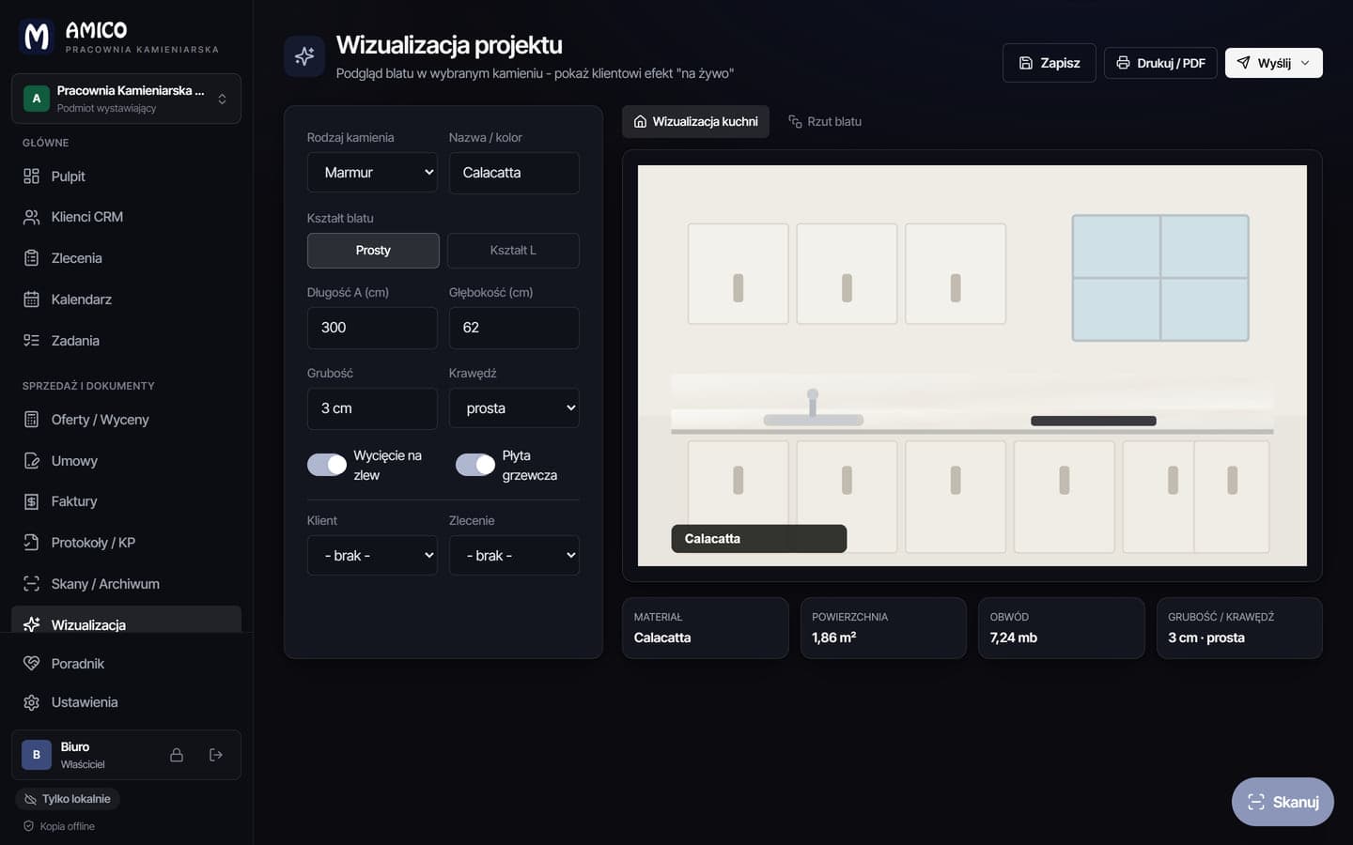Viewport: 1353px width, 845px height.
Task: Click the Kopia offline status text
Action: tap(68, 826)
